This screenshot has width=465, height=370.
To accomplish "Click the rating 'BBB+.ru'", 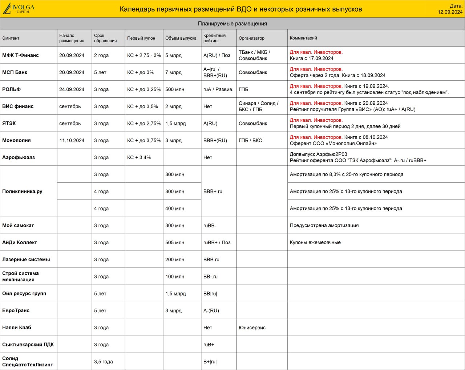I will coord(213,192).
